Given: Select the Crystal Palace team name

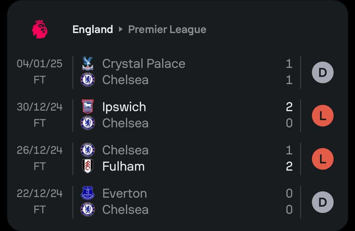Looking at the screenshot, I should click(x=144, y=64).
